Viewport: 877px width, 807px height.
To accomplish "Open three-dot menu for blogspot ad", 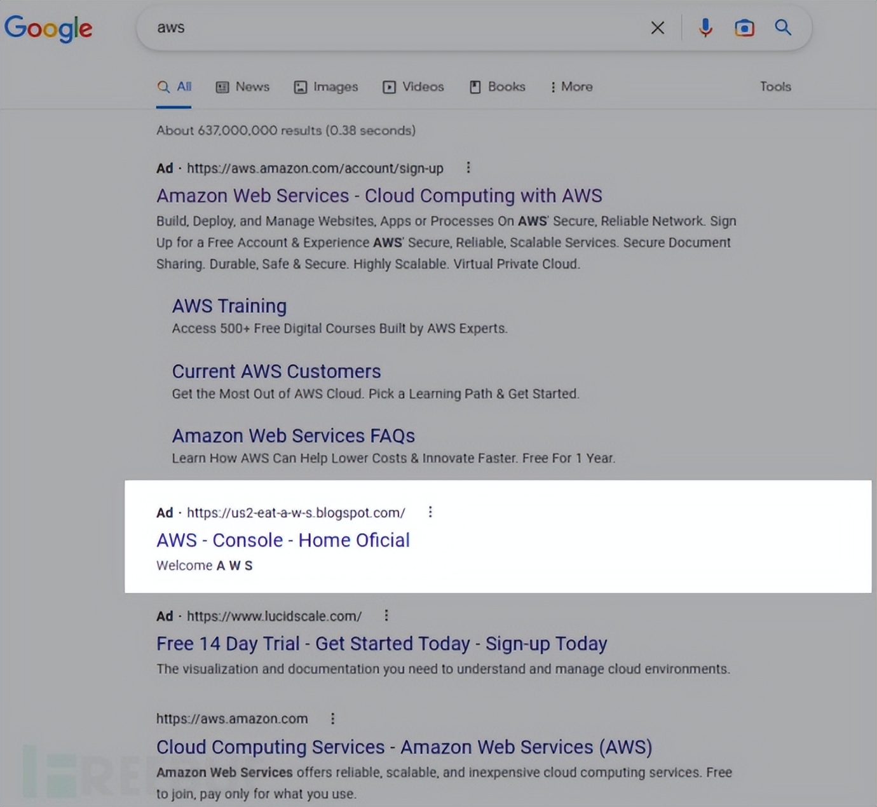I will [x=430, y=512].
